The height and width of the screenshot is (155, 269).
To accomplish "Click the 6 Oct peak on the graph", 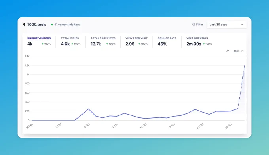I will (x=89, y=109).
